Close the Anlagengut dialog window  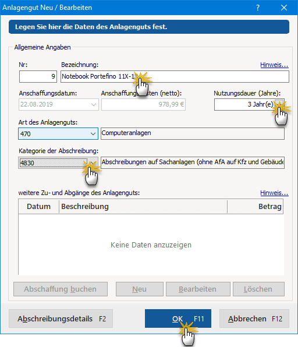tap(284, 8)
